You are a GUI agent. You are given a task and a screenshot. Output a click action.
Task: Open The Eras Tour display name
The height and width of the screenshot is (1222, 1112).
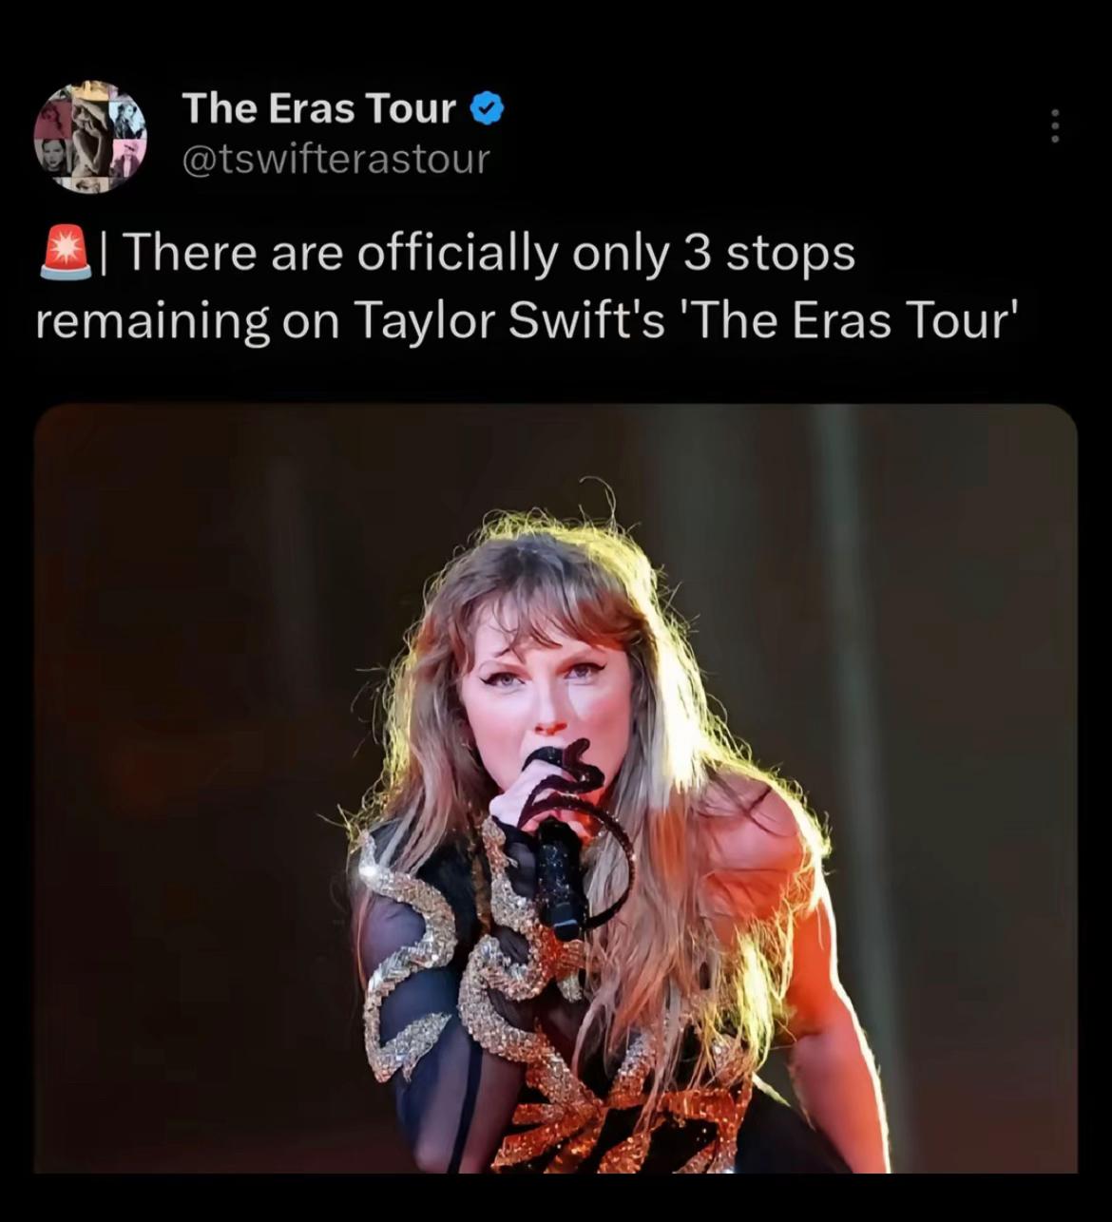(318, 108)
